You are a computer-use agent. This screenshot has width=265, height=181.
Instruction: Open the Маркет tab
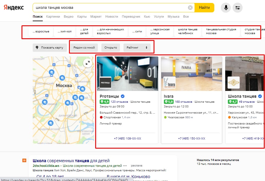pos(96,16)
